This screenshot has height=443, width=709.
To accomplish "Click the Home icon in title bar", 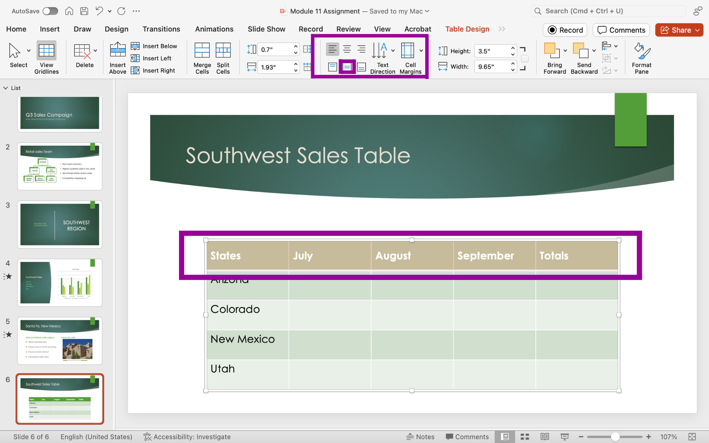I will [x=69, y=11].
